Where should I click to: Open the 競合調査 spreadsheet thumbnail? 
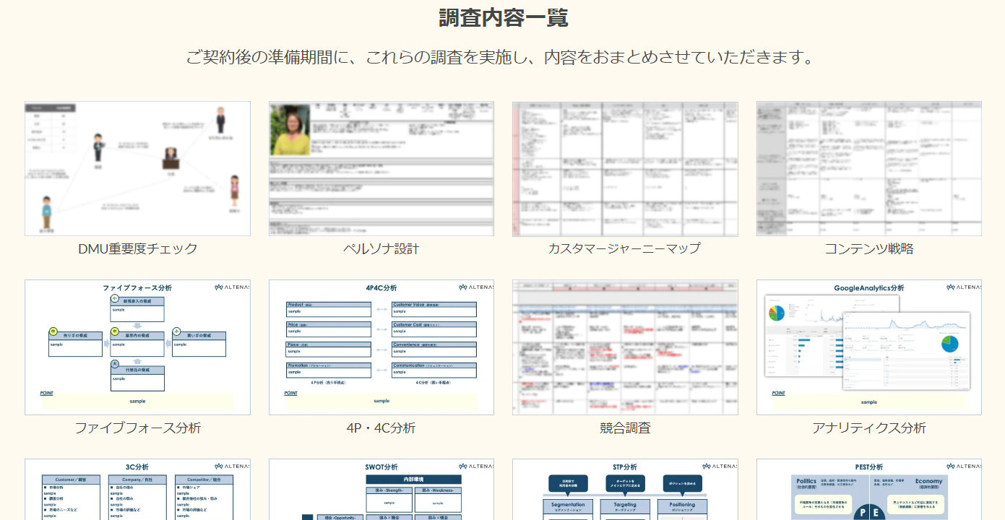point(625,347)
